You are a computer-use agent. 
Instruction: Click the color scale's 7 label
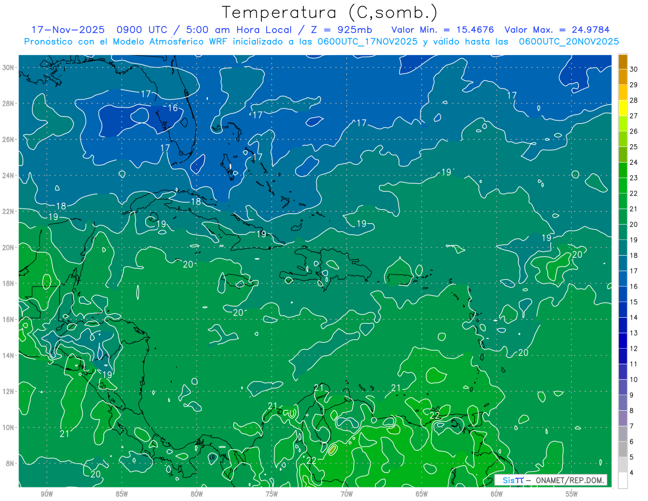632,426
